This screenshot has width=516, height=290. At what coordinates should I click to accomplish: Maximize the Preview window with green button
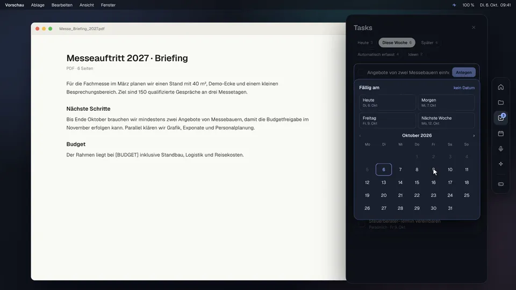tap(51, 29)
